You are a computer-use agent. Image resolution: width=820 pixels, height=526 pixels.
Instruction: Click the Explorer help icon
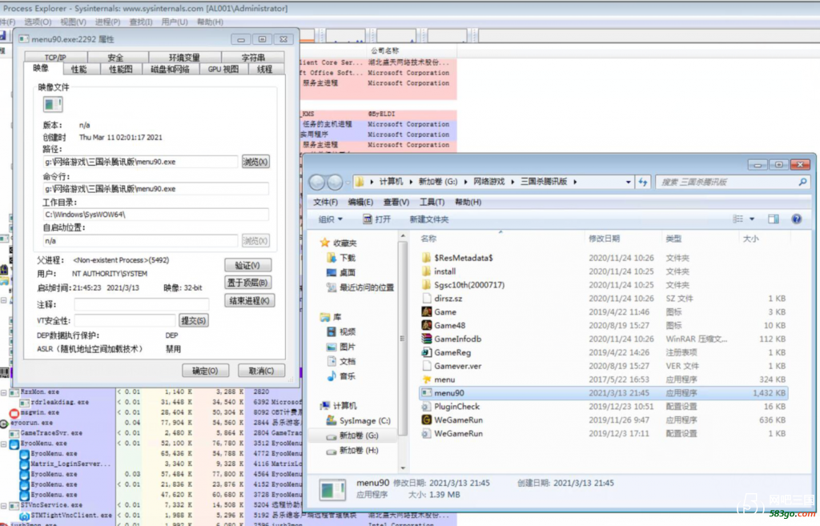(x=797, y=219)
